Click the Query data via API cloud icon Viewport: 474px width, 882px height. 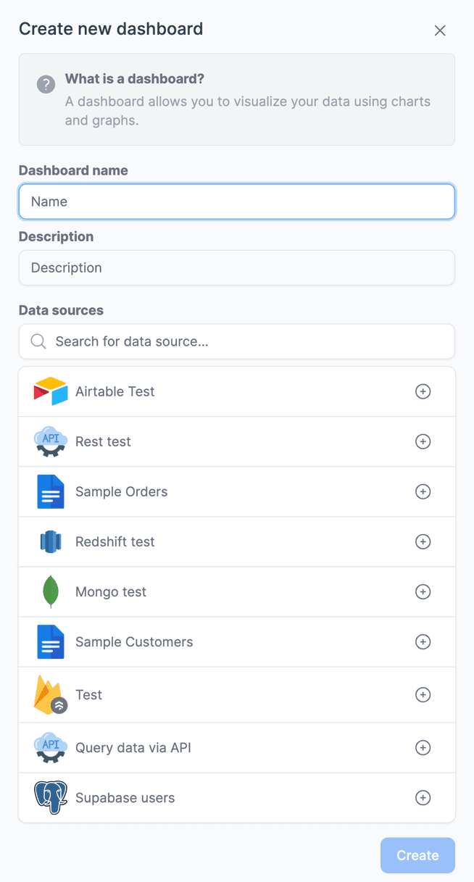click(x=49, y=747)
